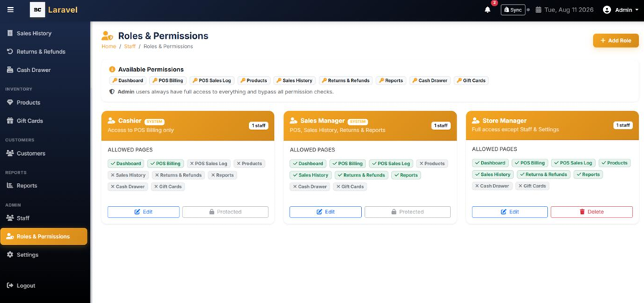Open Staff in sidebar

click(45, 218)
